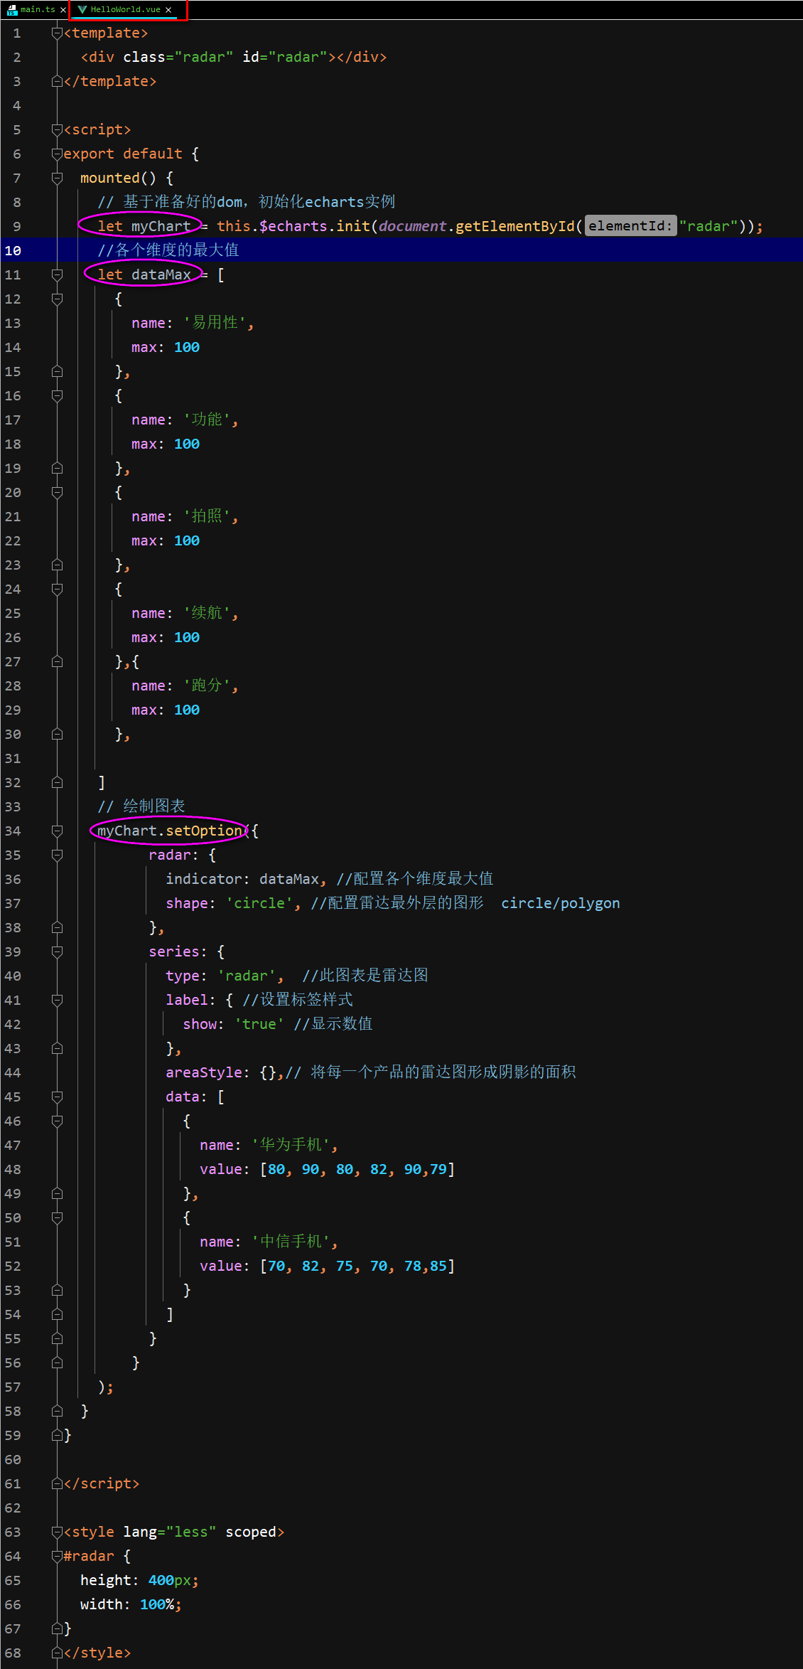Click the '易用性' string on line 13
This screenshot has width=803, height=1669.
tap(215, 323)
